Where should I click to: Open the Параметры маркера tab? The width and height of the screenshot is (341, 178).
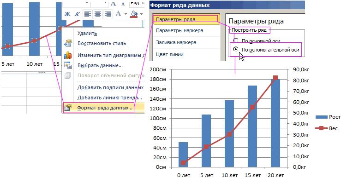click(x=179, y=30)
